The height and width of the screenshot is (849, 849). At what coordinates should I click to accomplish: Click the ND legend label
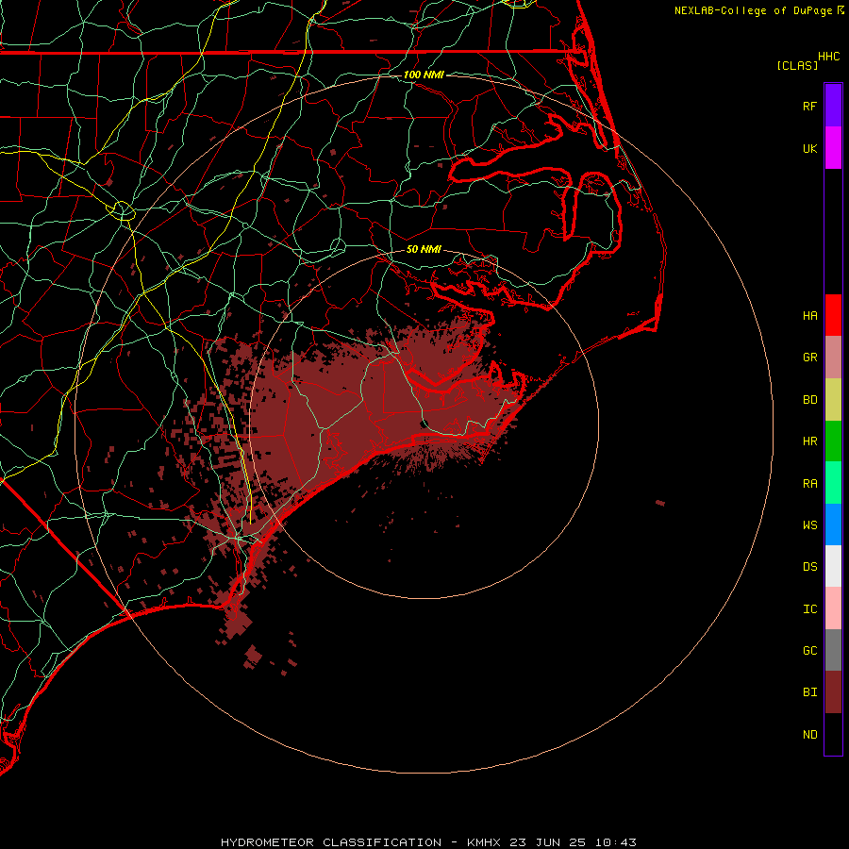(x=809, y=735)
